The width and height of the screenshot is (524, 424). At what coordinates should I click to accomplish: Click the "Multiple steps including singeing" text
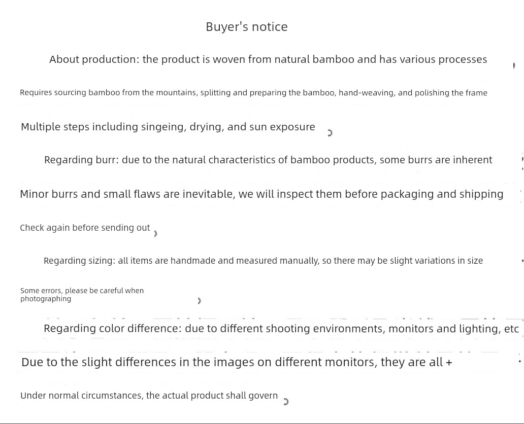(x=168, y=127)
